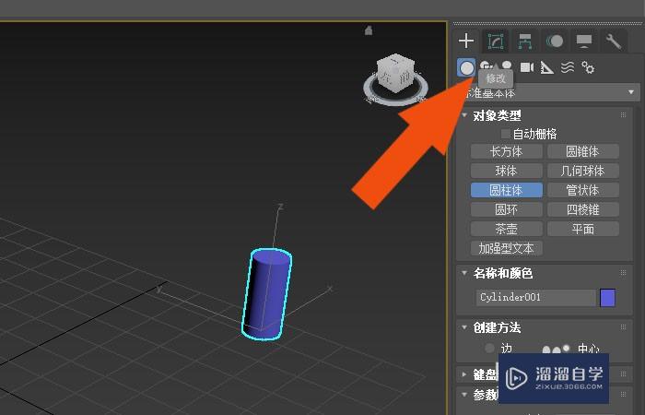Screen dimensions: 645x415
Task: Collapse the 参数 parameters rollout
Action: [464, 395]
